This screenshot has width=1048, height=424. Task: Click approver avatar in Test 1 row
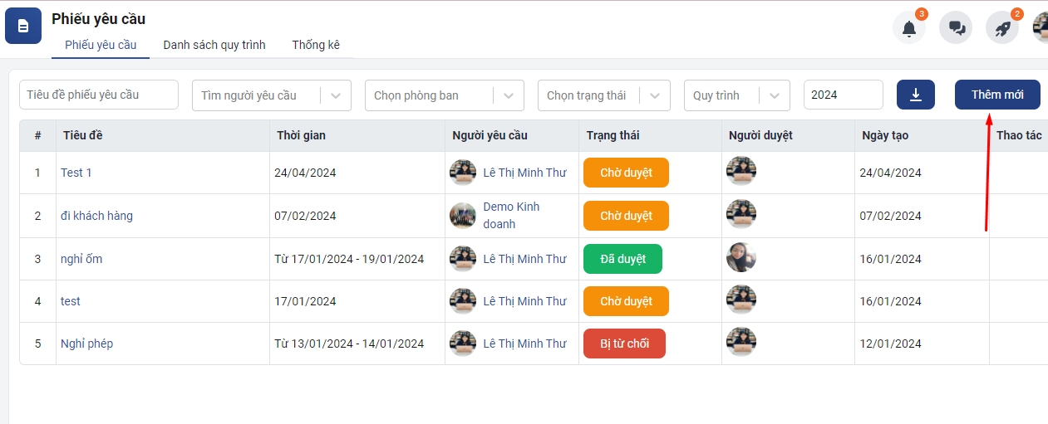pyautogui.click(x=741, y=171)
